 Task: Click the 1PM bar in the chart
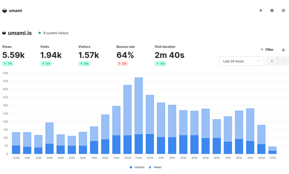(161, 128)
